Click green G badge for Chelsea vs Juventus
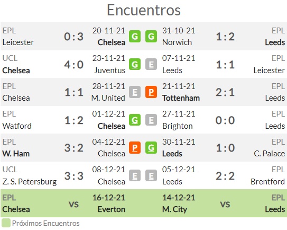 pyautogui.click(x=135, y=64)
